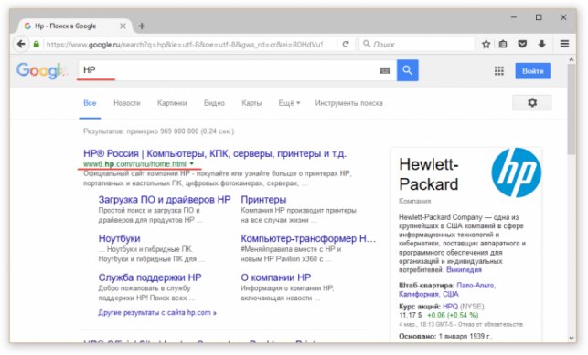Open 'О компании HP' link

[x=275, y=277]
